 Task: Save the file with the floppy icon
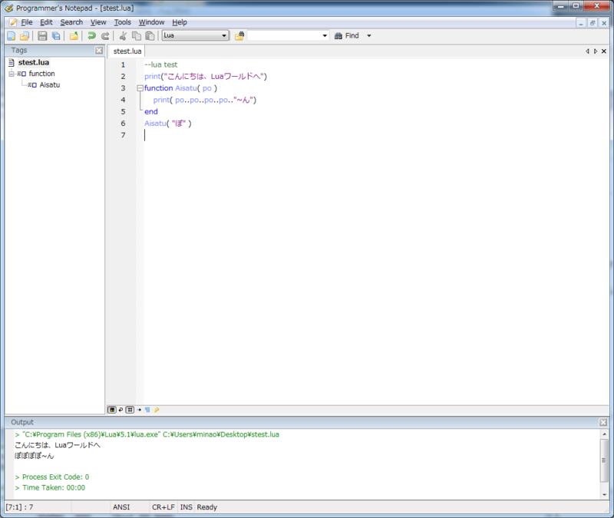42,36
